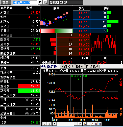Click the 最低價 value 17,144
Viewport: 123px width, 127px height.
pos(35,49)
